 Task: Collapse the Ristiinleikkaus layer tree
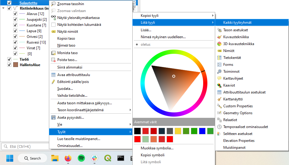click(x=3, y=8)
